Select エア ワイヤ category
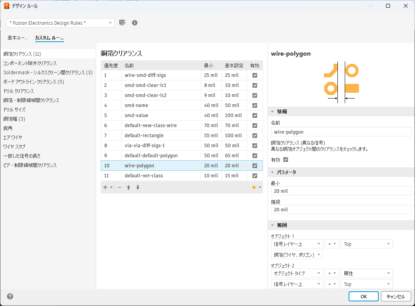Image resolution: width=415 pixels, height=306 pixels. (x=48, y=137)
